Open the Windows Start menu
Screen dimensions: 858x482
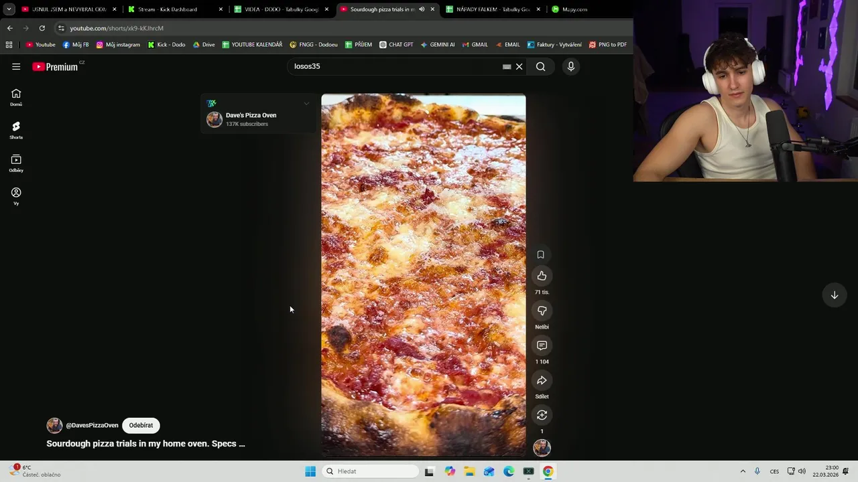(x=310, y=471)
